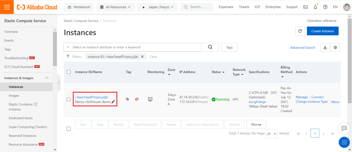Viewport: 352px width, 152px height.
Task: Open Advanced Search link
Action: pyautogui.click(x=303, y=47)
